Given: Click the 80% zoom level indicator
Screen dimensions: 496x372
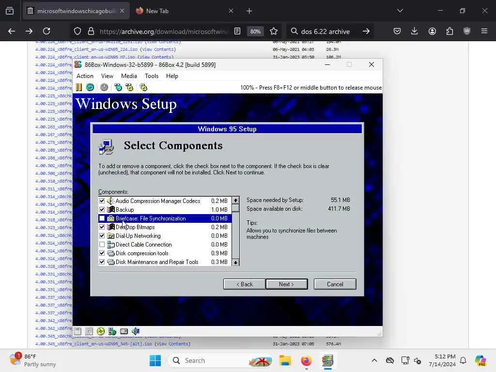Looking at the screenshot, I should point(255,31).
